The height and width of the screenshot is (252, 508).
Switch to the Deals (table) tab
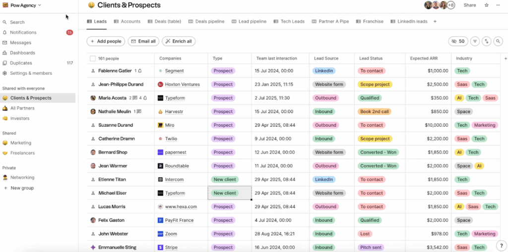164,21
